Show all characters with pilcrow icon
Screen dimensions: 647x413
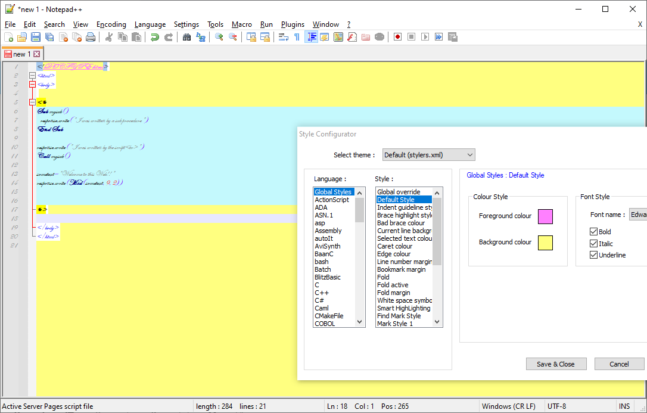pos(297,37)
